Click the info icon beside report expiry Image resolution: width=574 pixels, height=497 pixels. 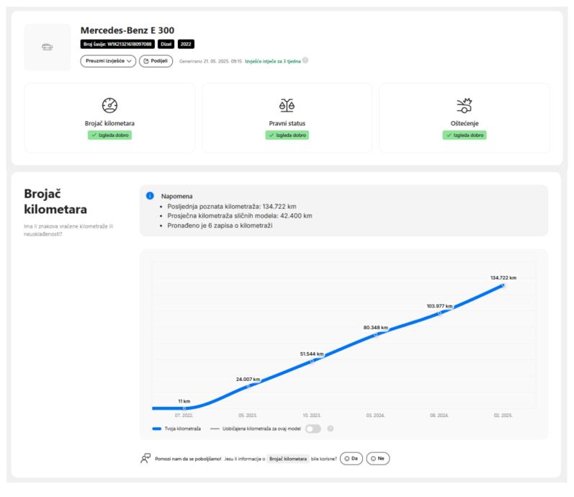coord(305,61)
